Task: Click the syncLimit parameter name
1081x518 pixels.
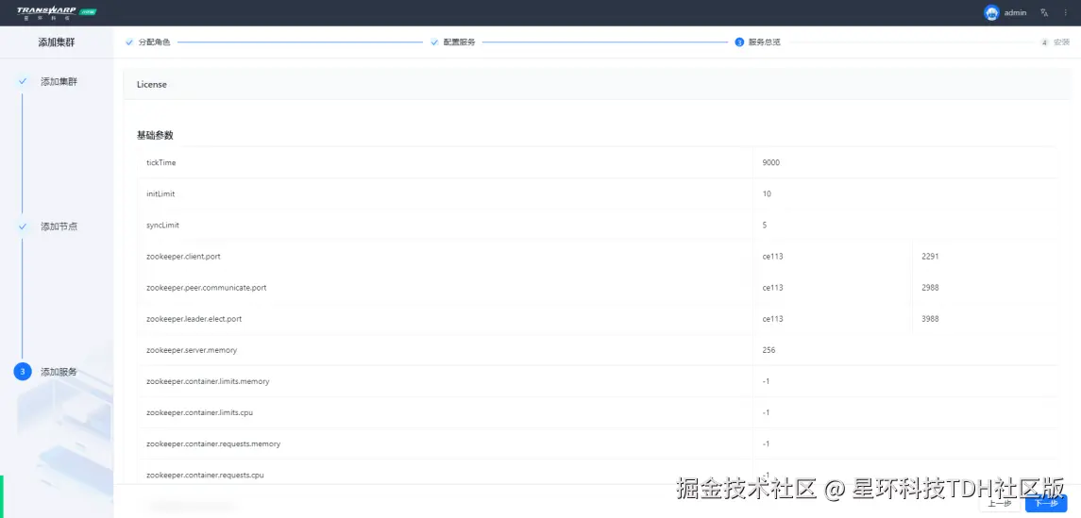Action: pyautogui.click(x=162, y=226)
